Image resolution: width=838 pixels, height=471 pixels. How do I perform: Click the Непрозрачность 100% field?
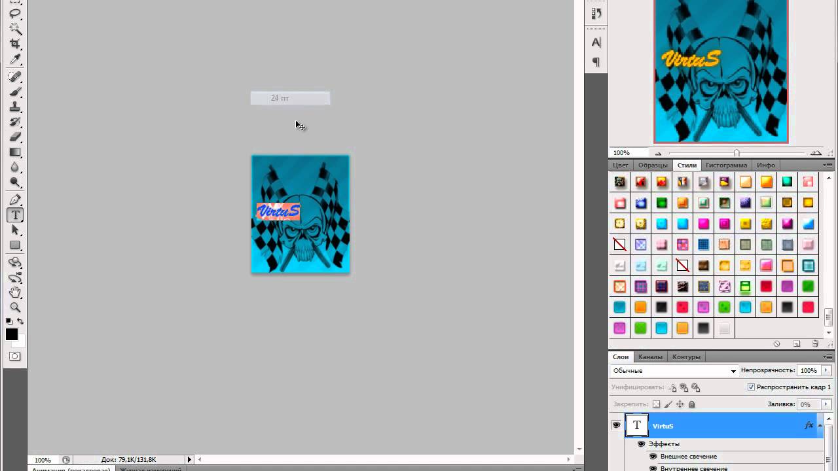[809, 370]
